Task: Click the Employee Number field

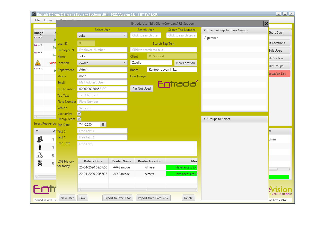Action: click(x=102, y=50)
